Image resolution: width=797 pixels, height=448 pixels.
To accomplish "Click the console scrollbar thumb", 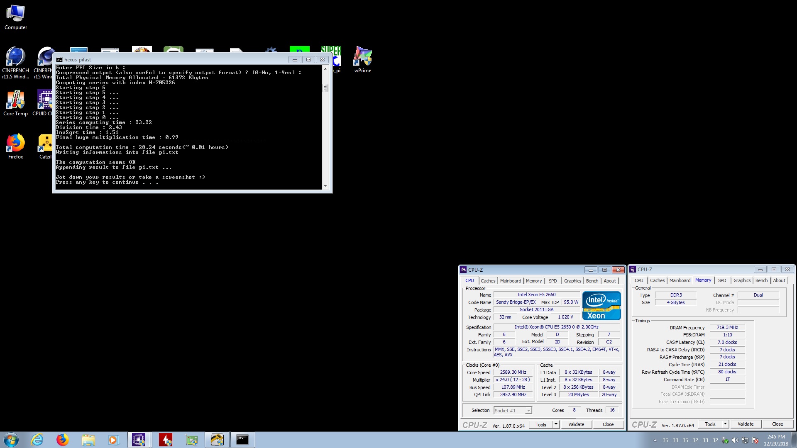I will click(325, 88).
